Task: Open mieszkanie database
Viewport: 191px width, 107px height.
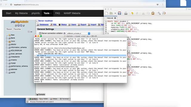Action: [x=15, y=57]
